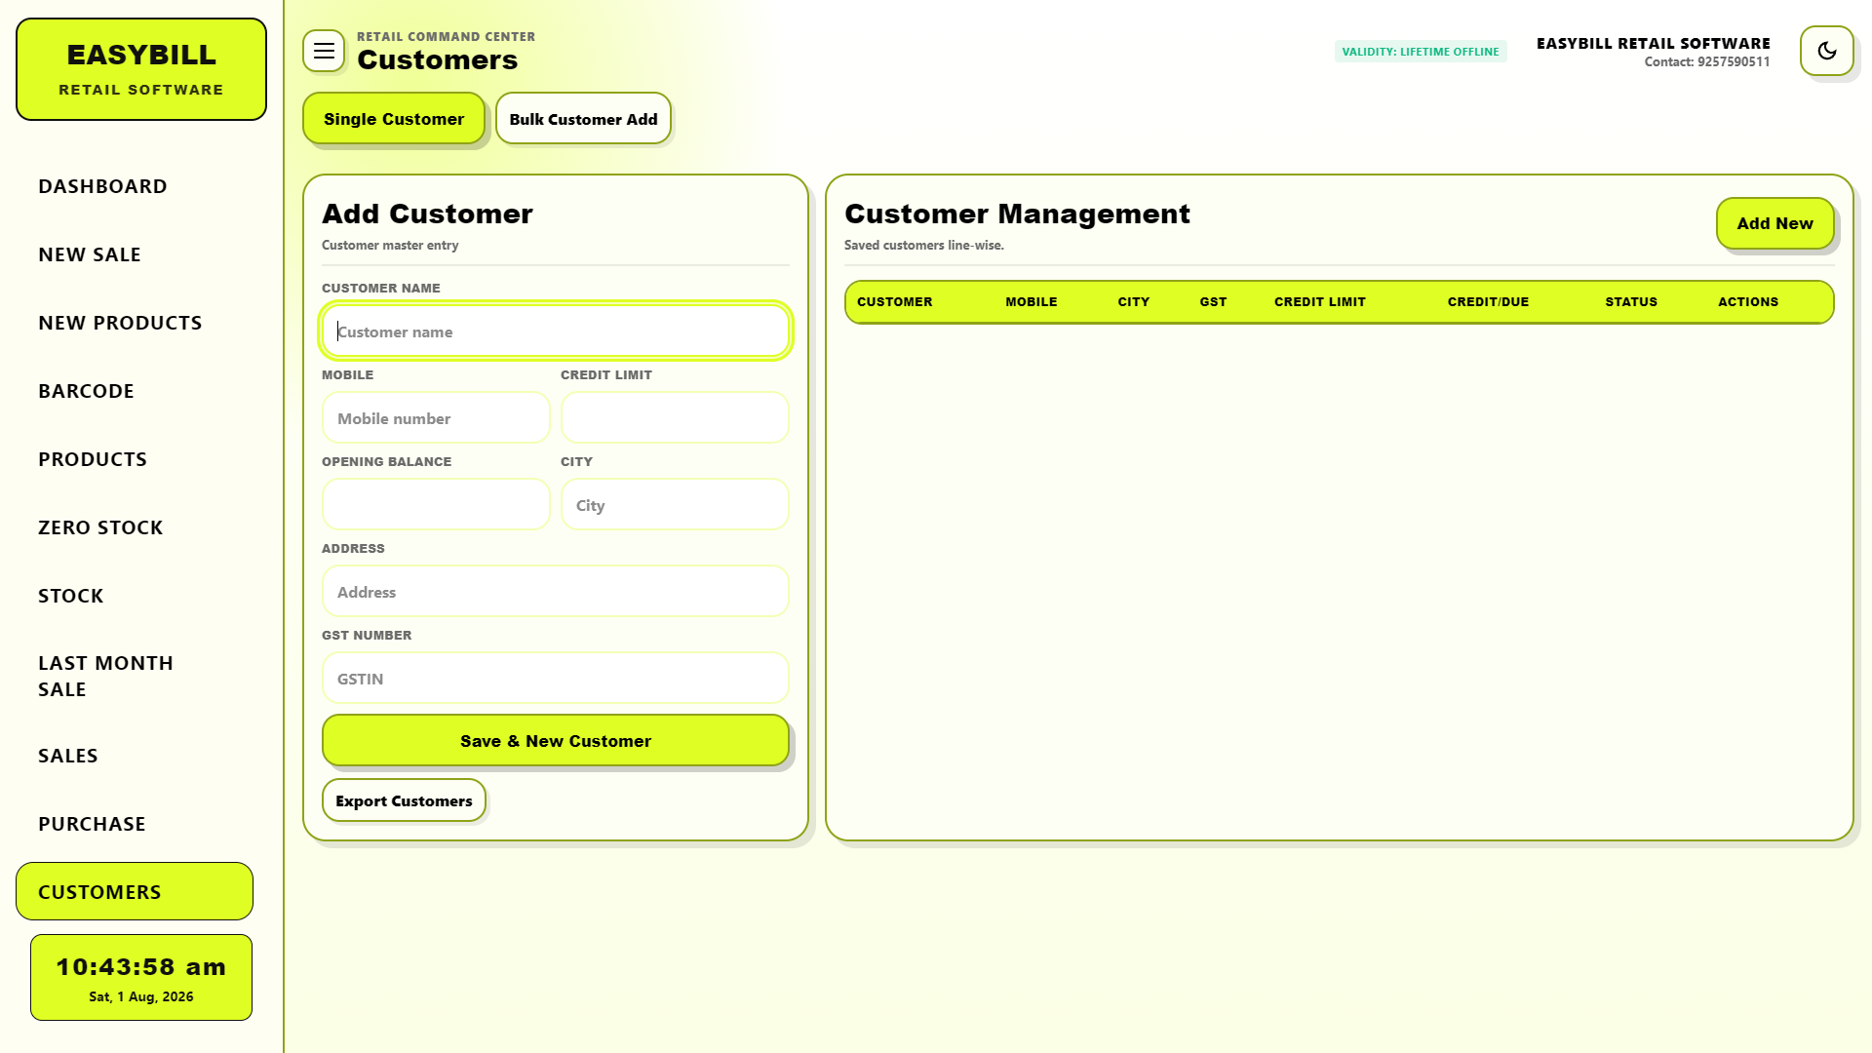Focus the Mobile number field

pos(436,418)
